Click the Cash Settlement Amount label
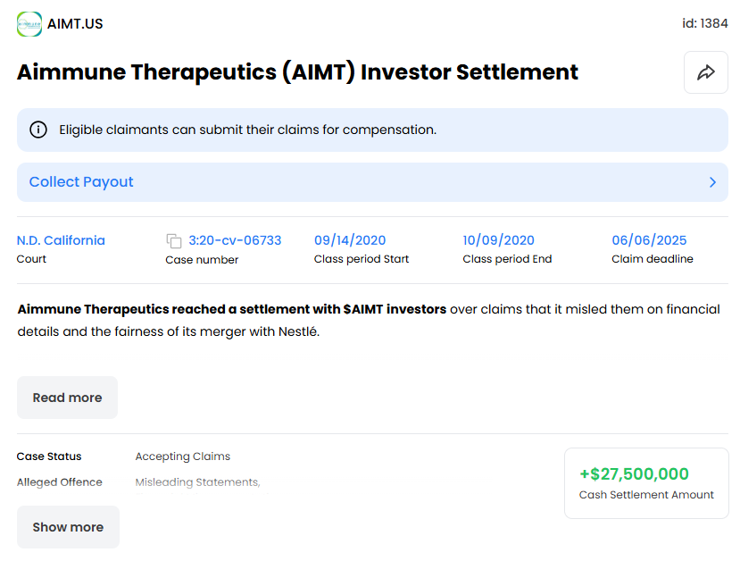Viewport: 740px width, 561px height. pyautogui.click(x=646, y=494)
